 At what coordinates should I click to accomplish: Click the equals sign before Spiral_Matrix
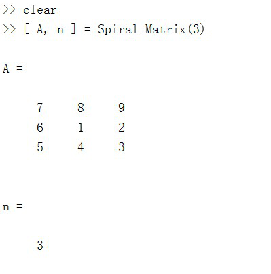click(x=88, y=29)
